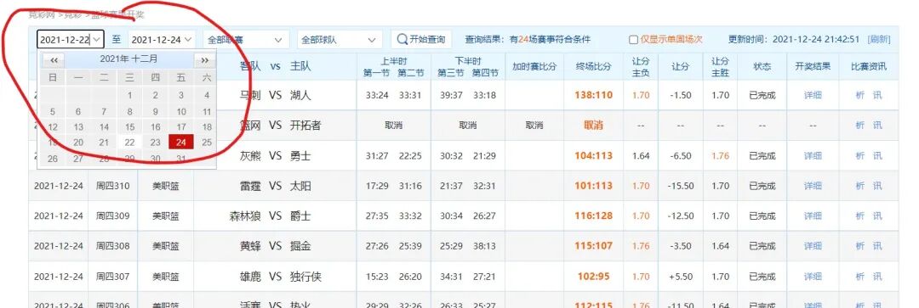Select day 16 in the calendar
Screen dimensions: 919x308
click(x=156, y=126)
